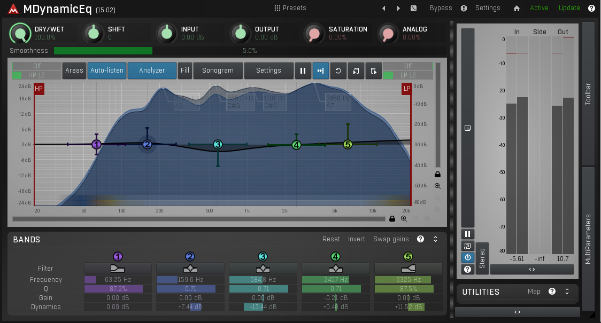
Task: Open band 4 filter type selector
Action: 335,268
